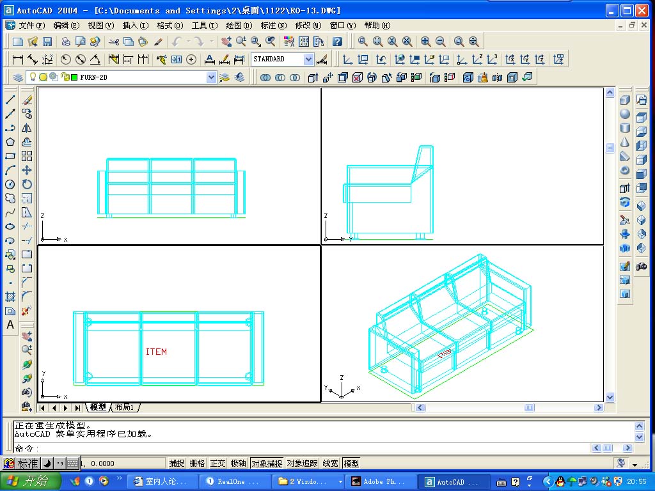Create a Box solid from Solids toolbar
The image size is (655, 491).
click(x=625, y=100)
